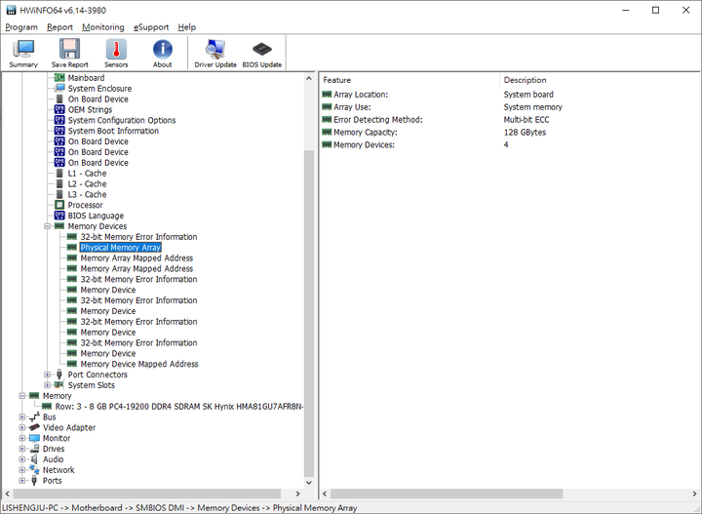
Task: Open the Report menu
Action: (59, 27)
